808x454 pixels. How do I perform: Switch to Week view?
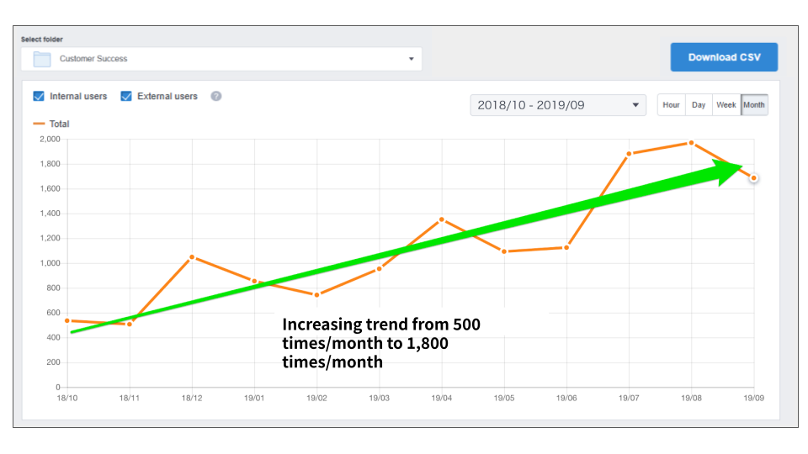[726, 105]
